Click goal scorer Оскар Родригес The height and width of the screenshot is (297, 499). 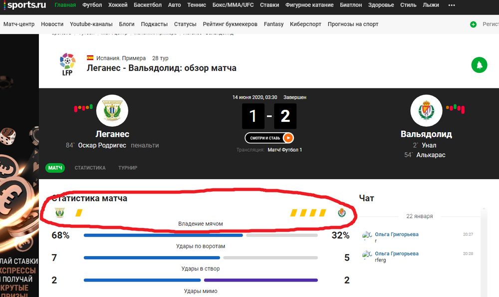102,145
